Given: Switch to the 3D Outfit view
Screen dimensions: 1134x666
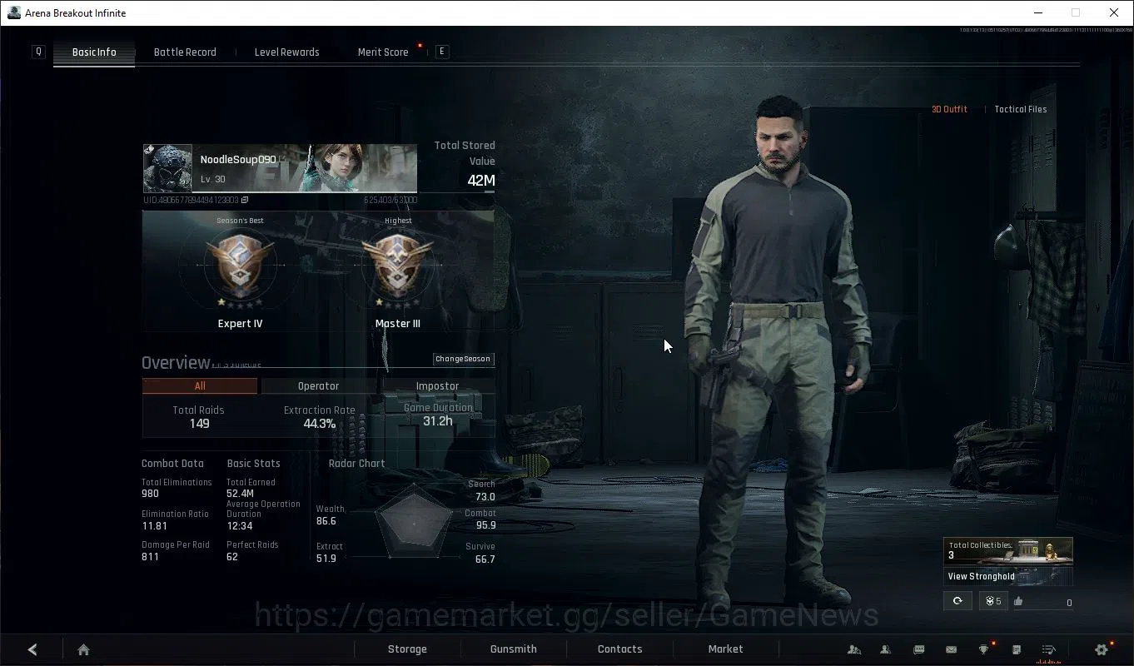Looking at the screenshot, I should tap(949, 109).
